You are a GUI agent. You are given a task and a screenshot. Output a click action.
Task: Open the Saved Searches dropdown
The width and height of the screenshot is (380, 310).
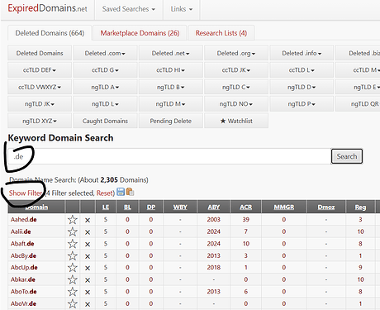129,9
